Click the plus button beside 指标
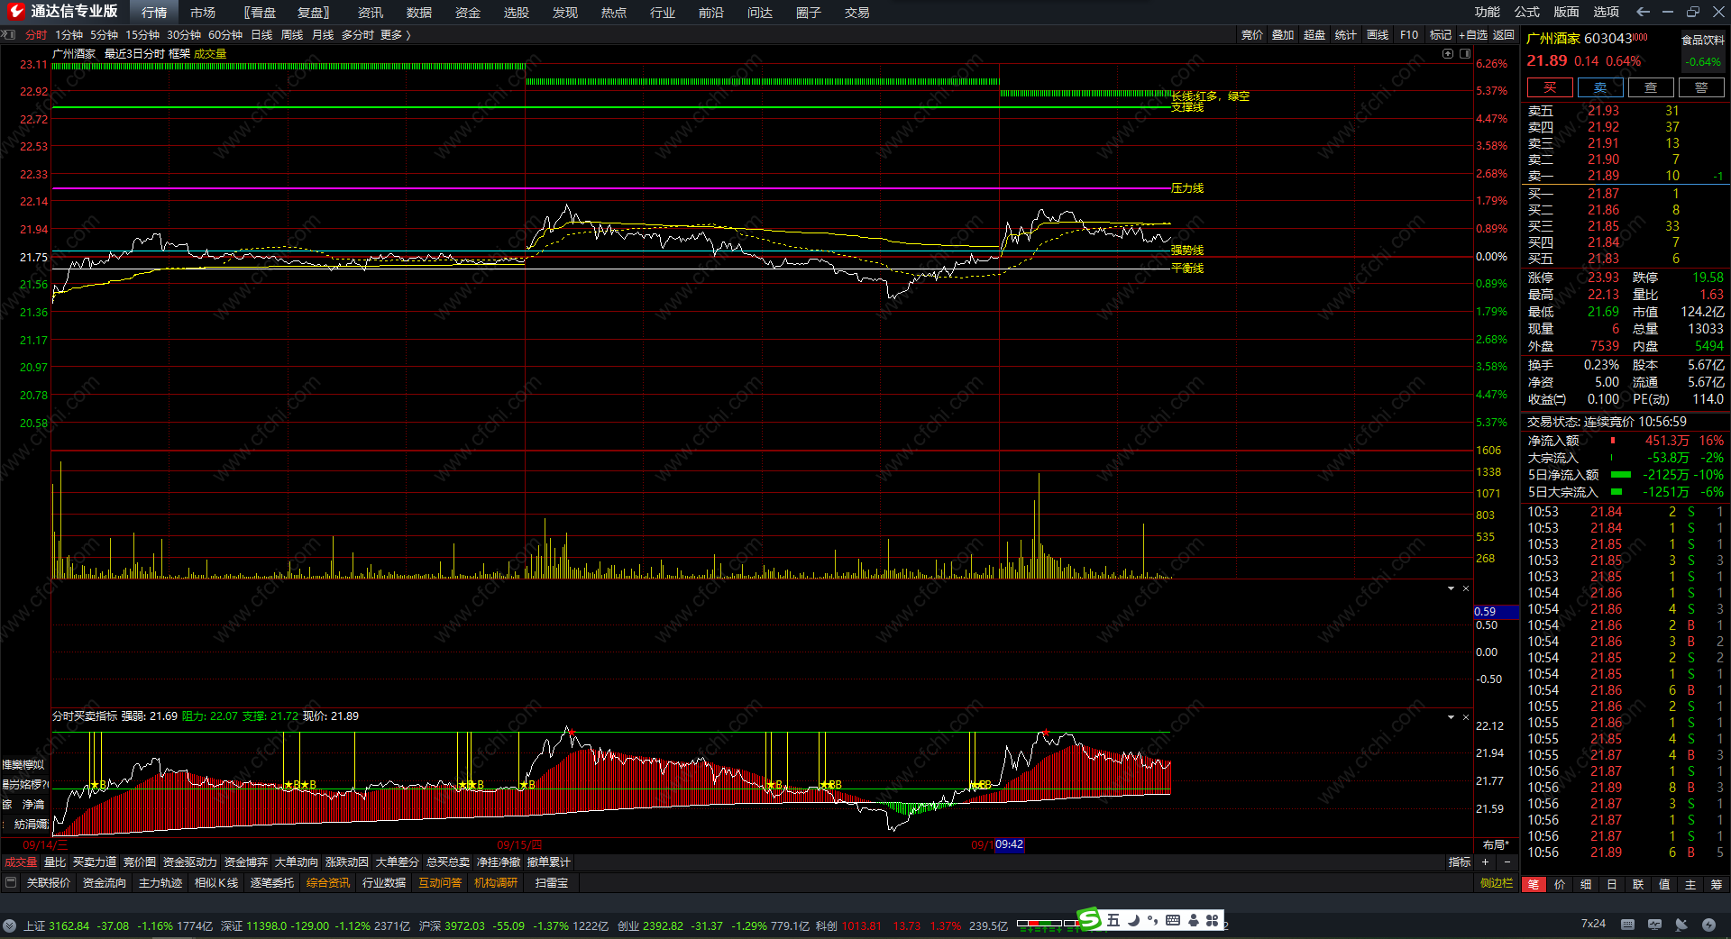 (x=1485, y=862)
